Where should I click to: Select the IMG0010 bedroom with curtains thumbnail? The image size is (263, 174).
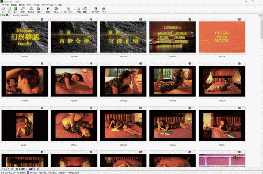[222, 81]
